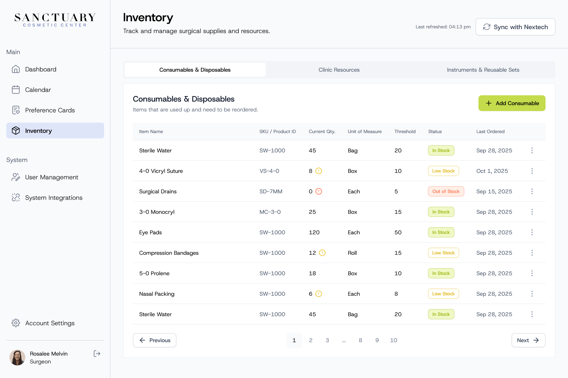Go to the Previous page
This screenshot has width=568, height=378.
click(155, 340)
